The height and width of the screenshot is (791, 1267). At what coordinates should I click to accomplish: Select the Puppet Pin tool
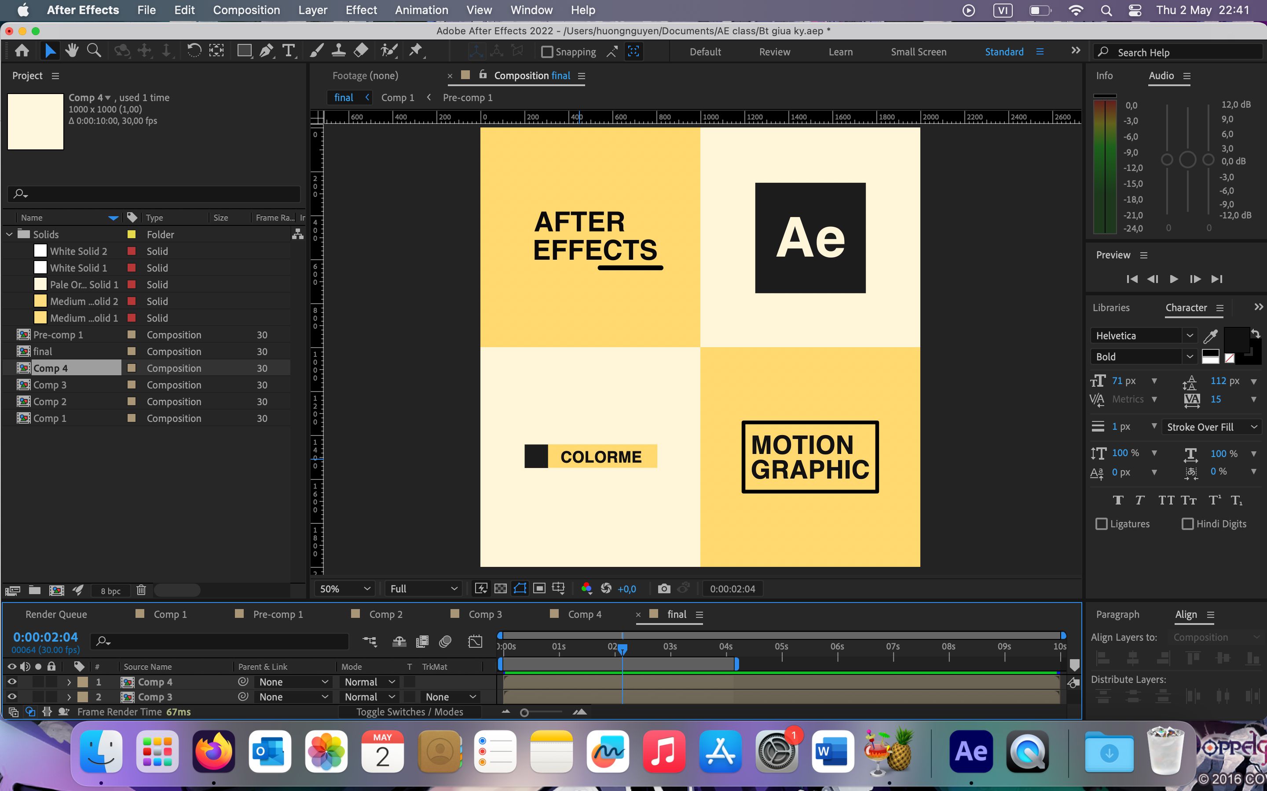416,51
